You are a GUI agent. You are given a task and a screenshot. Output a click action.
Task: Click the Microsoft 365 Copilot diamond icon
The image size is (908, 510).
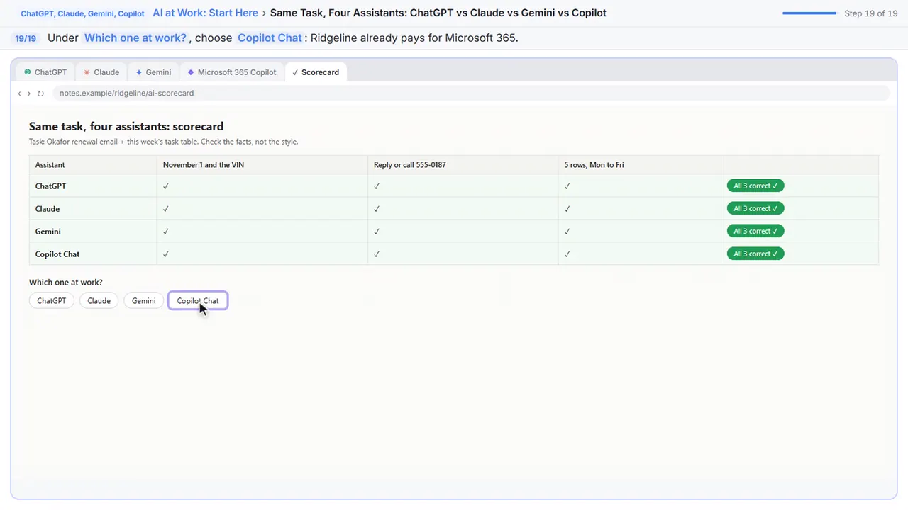click(x=191, y=72)
